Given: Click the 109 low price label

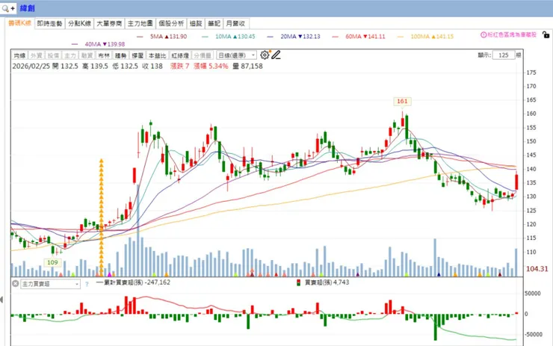Looking at the screenshot, I should 52,262.
